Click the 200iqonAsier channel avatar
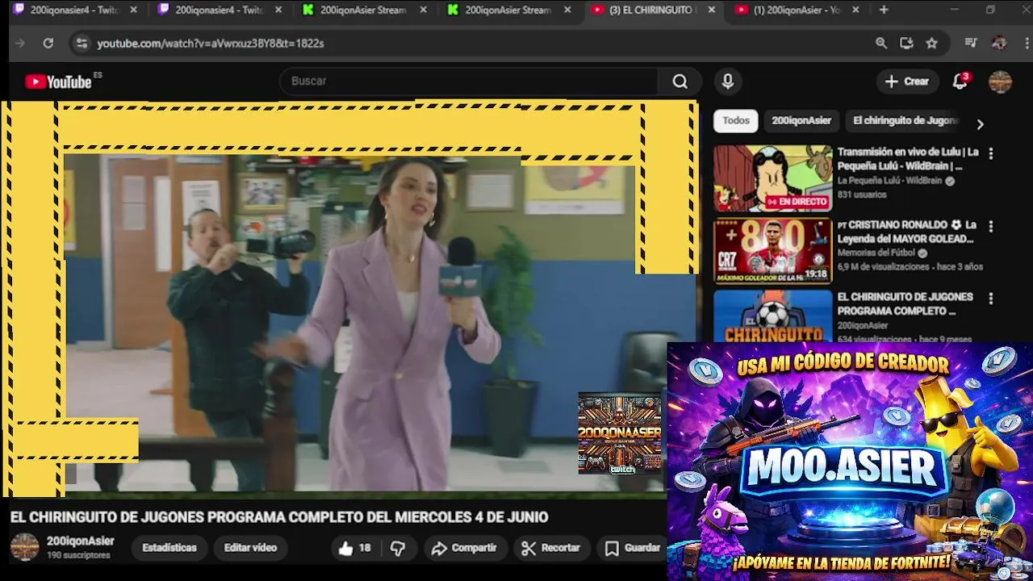Screen dimensions: 1033x581 click(x=24, y=547)
